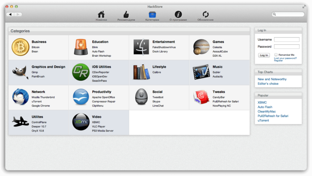Open the Music film clapper icon

[x=201, y=72]
